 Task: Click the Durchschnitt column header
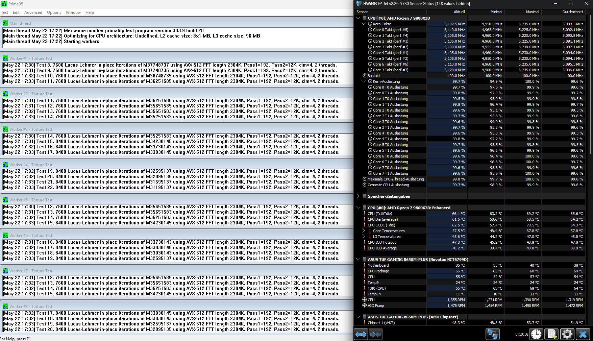click(564, 12)
